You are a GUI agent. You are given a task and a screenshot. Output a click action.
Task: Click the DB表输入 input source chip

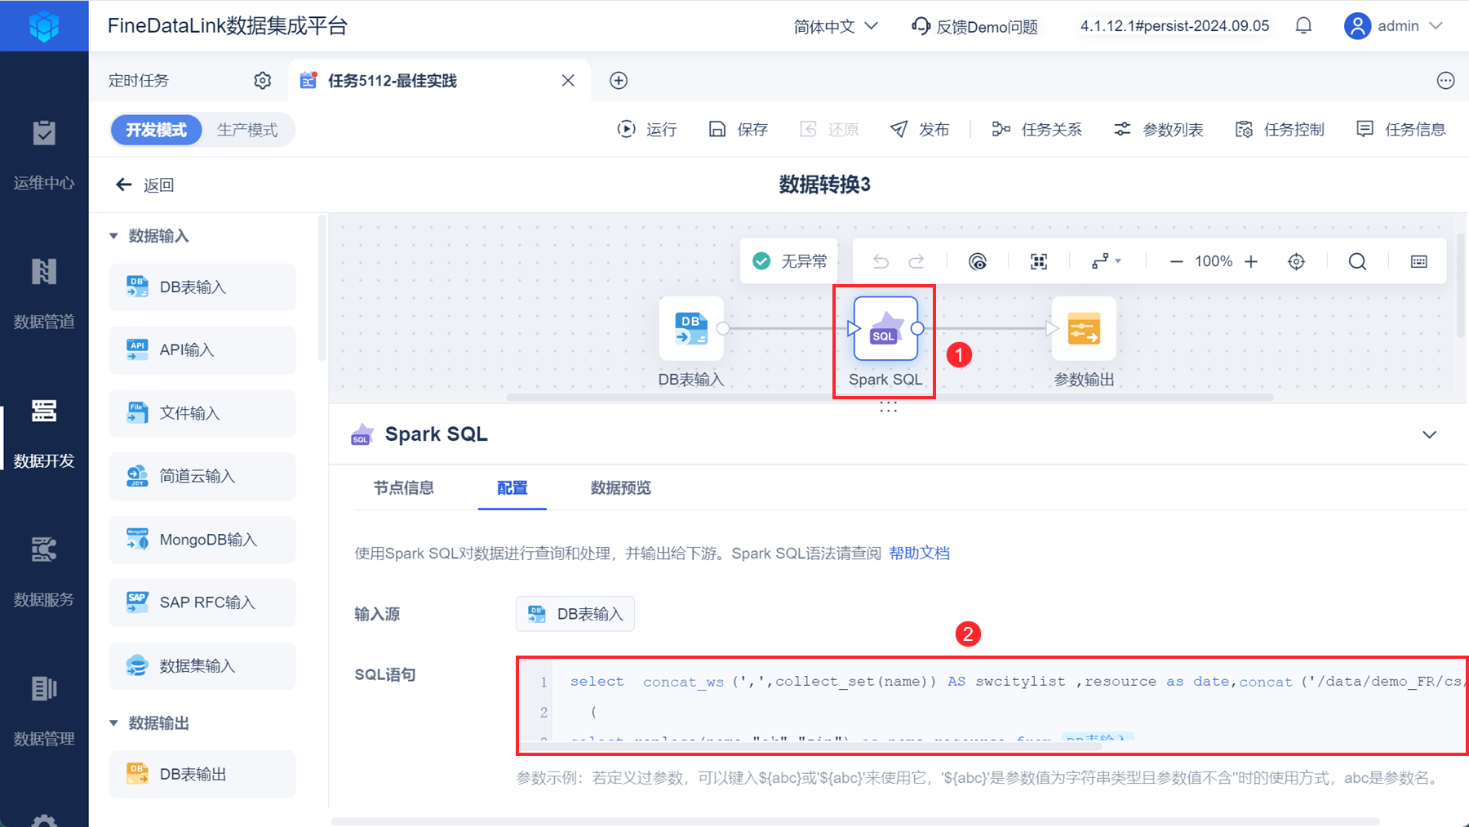(575, 614)
